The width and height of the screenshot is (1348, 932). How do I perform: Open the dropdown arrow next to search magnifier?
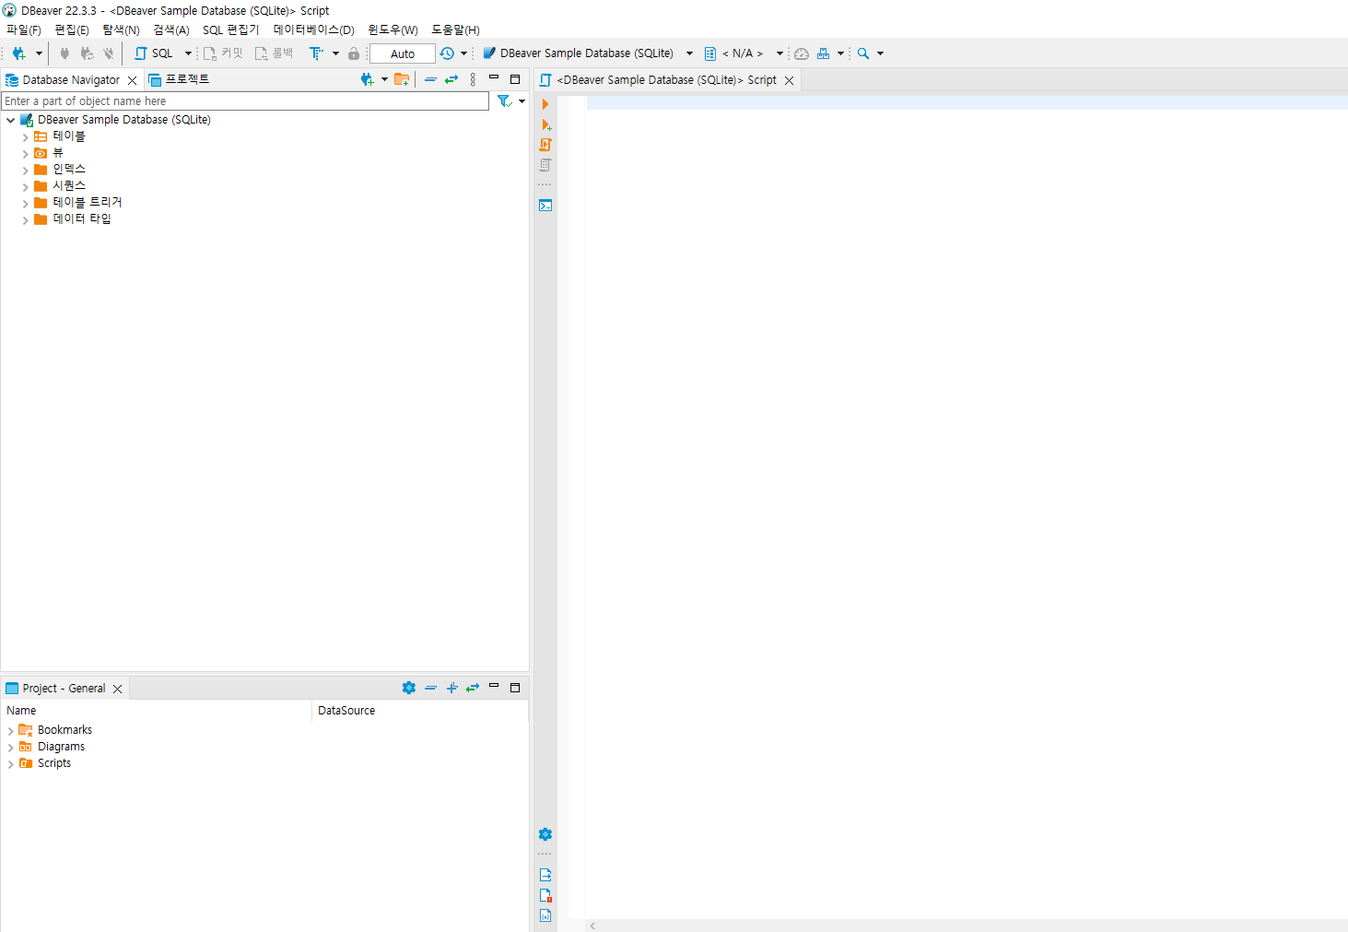pos(881,53)
